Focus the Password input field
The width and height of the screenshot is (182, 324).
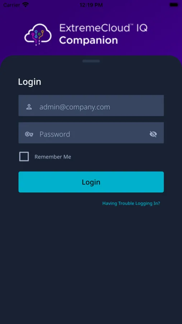click(91, 132)
